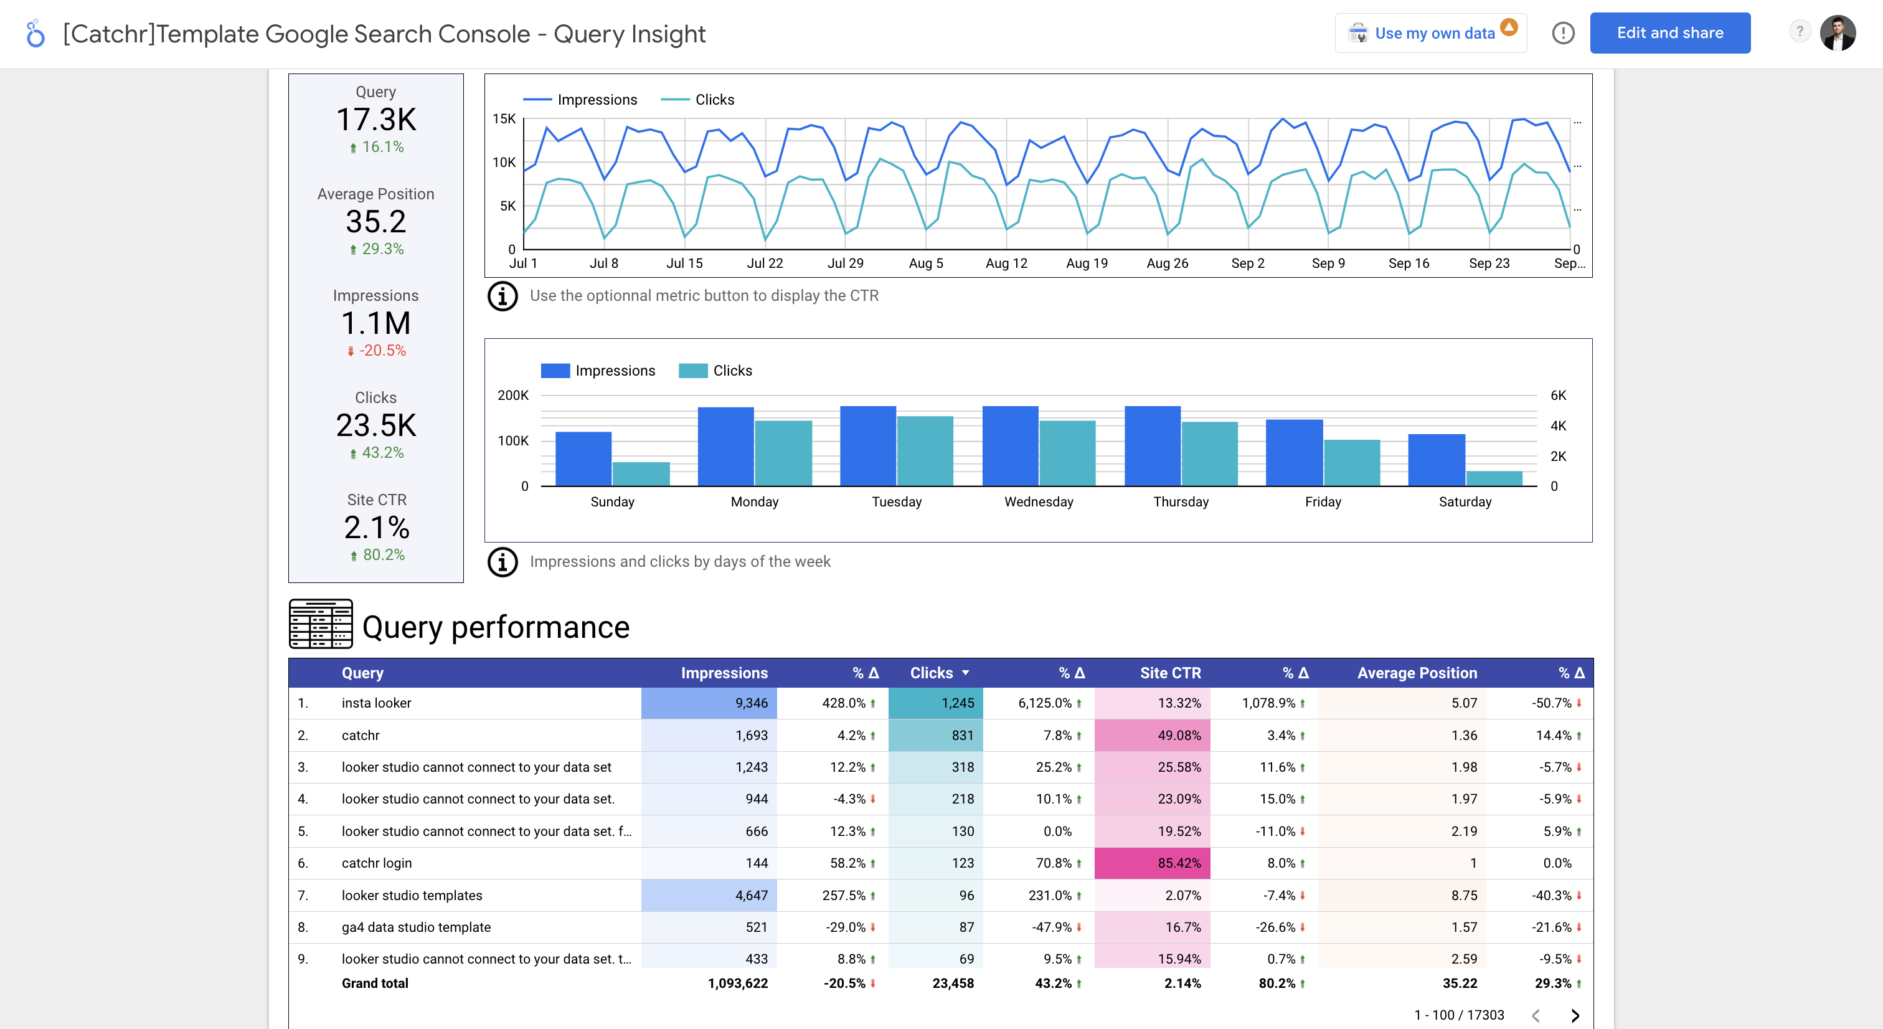
Task: Sort table by Average Position column header
Action: 1417,673
